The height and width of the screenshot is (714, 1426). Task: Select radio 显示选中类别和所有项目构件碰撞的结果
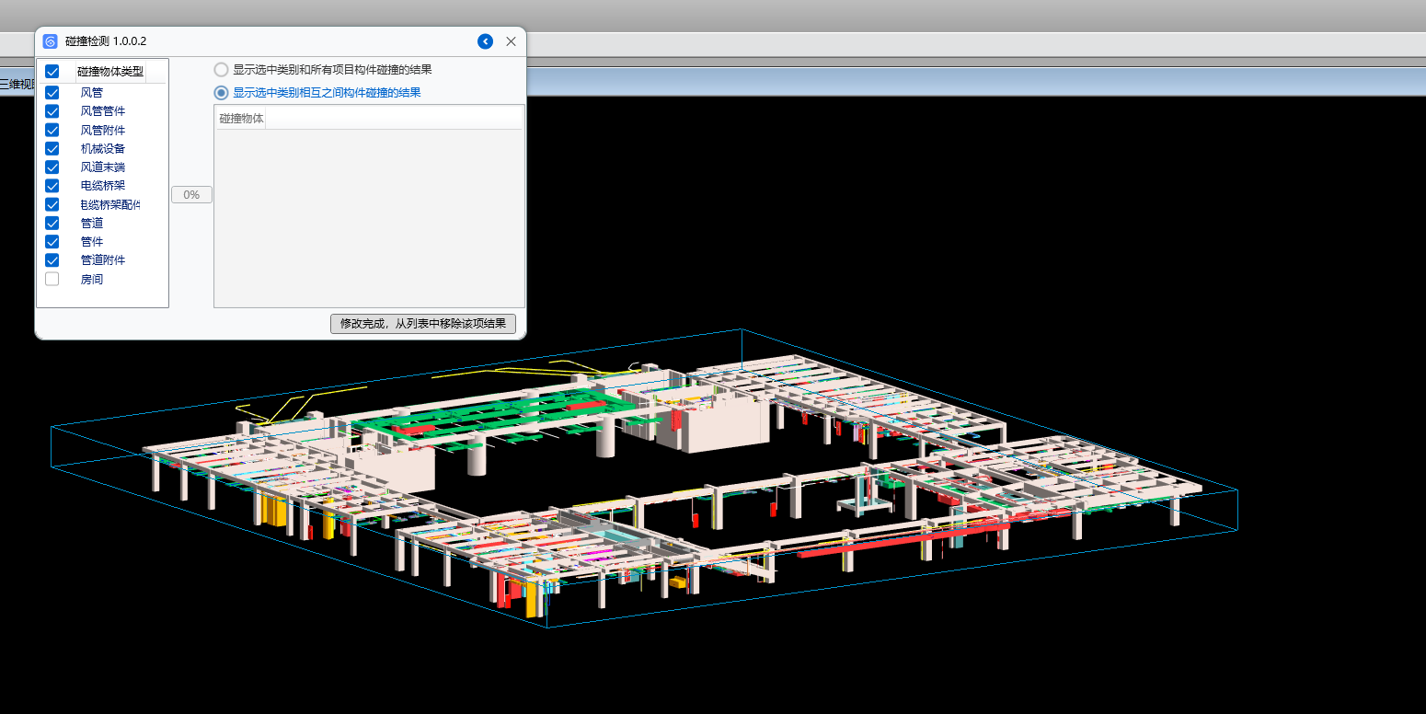(x=222, y=69)
